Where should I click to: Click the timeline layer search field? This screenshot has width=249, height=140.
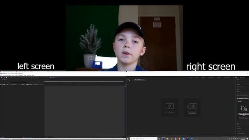click(x=19, y=82)
